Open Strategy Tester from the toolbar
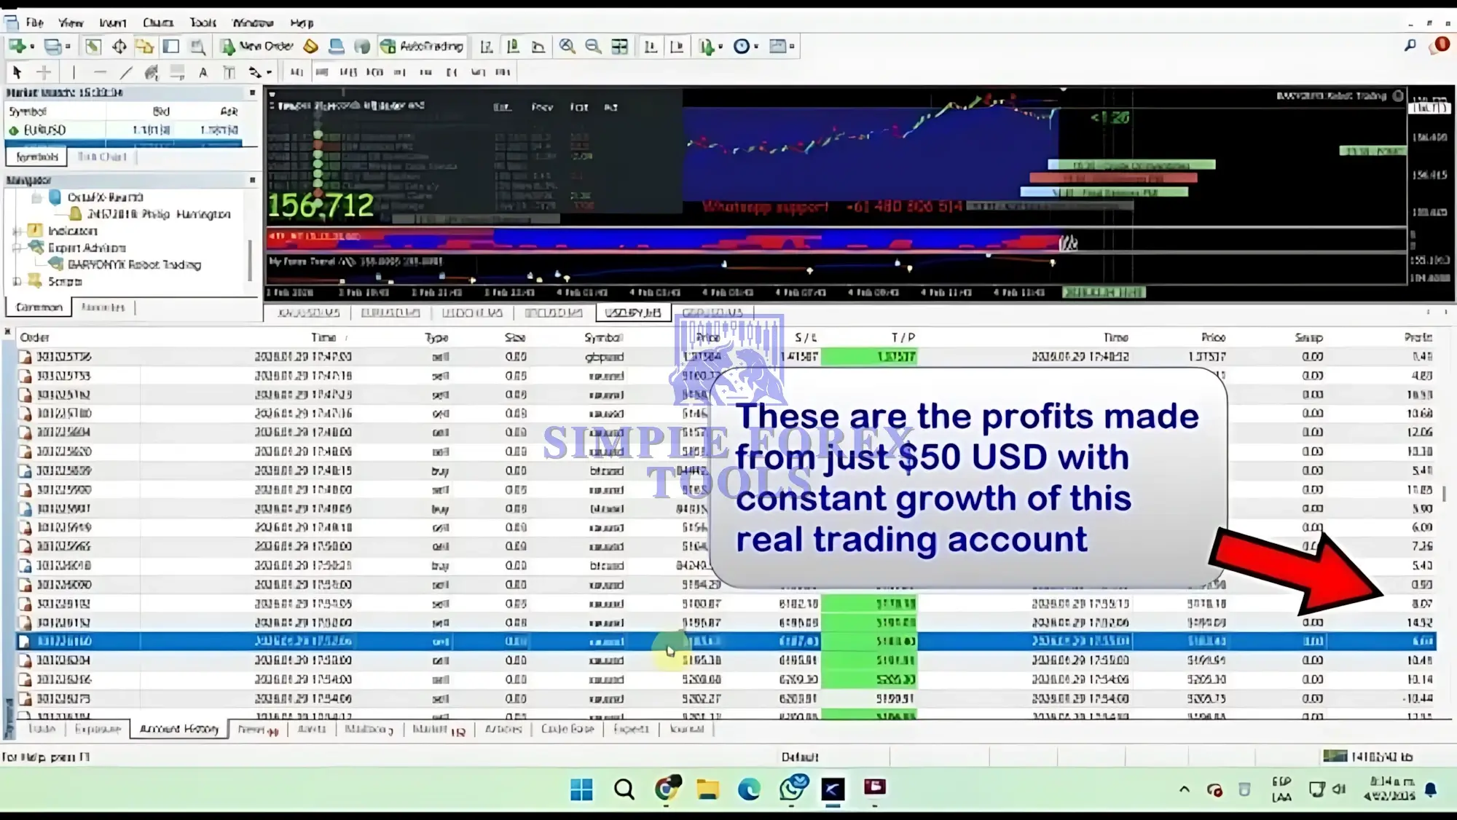Viewport: 1457px width, 820px height. pos(198,47)
